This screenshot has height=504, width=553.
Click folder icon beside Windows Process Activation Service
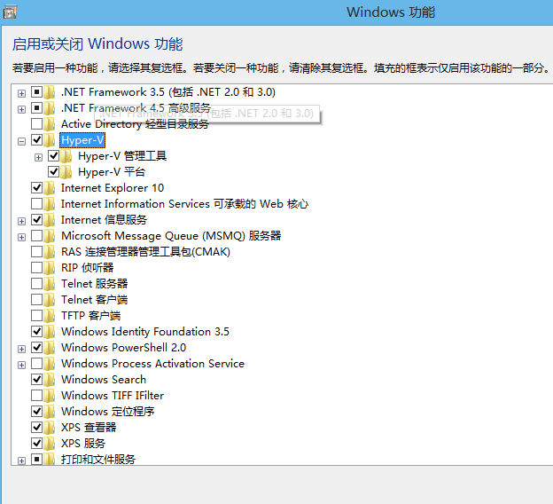click(x=50, y=364)
